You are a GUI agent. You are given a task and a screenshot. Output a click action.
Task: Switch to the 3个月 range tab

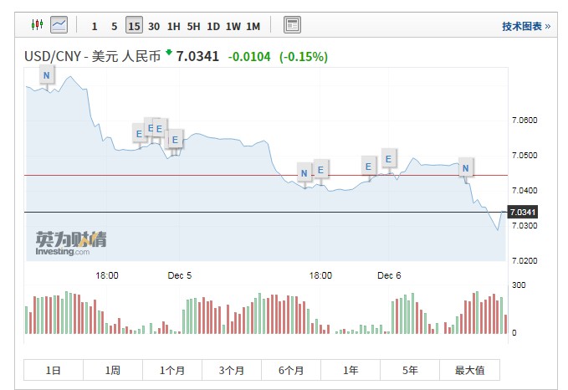coord(232,370)
